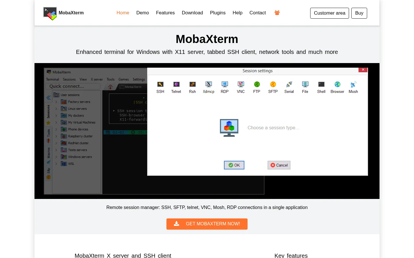Pick the Shell session icon
This screenshot has height=258, width=414.
(x=321, y=84)
